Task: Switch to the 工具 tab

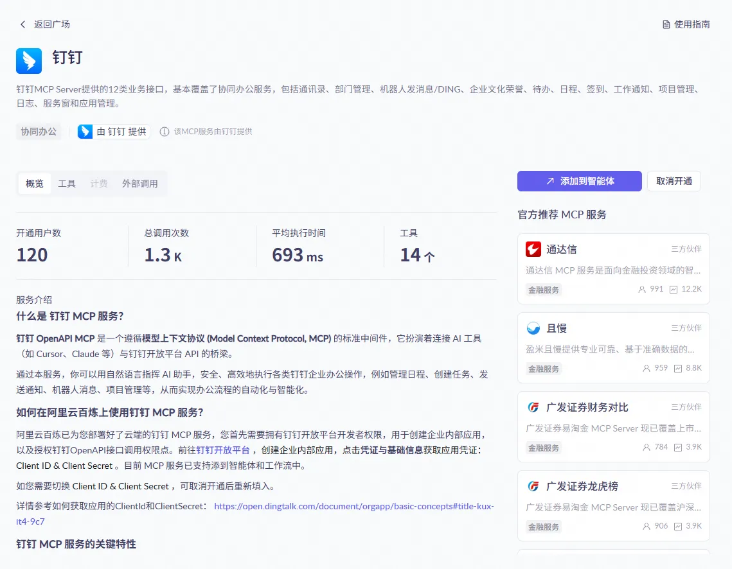Action: (x=67, y=183)
